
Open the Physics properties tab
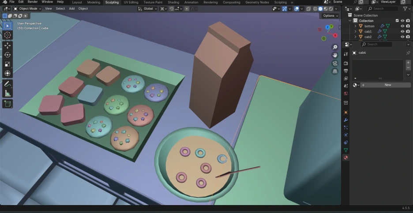346,135
